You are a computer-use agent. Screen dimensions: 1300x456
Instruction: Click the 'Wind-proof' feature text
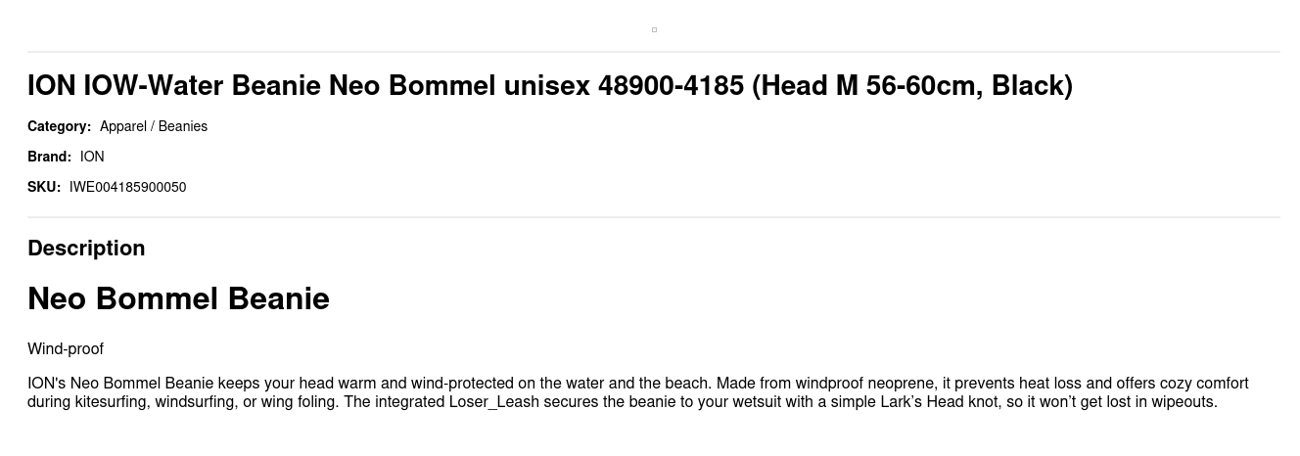[66, 349]
